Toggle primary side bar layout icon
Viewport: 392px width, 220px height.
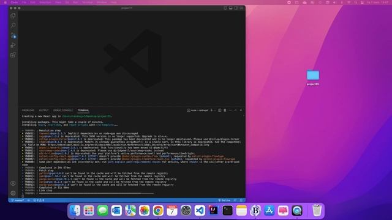pos(225,8)
